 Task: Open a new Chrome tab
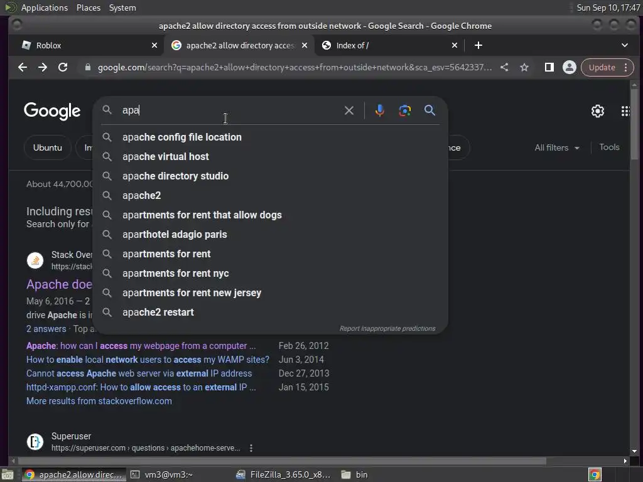478,45
